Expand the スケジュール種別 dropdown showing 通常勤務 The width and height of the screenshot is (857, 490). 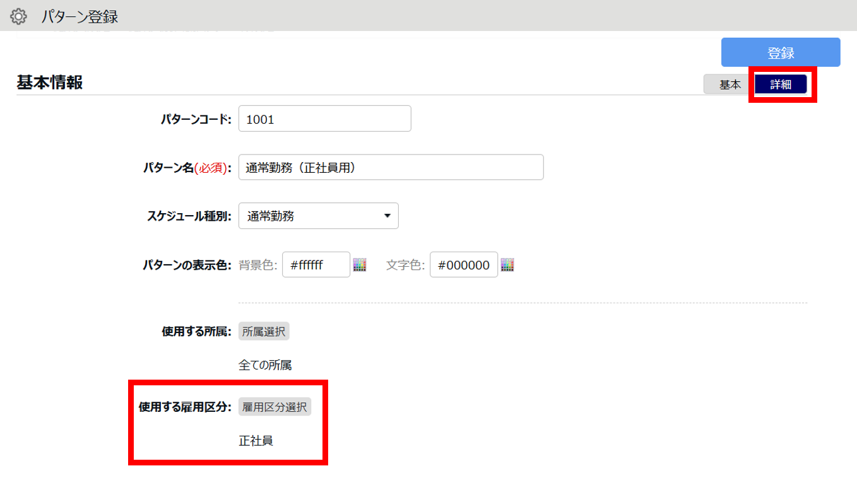[319, 216]
